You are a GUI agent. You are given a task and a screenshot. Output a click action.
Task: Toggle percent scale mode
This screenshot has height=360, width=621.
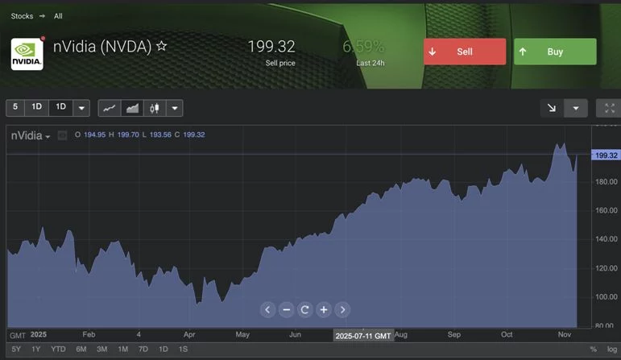pyautogui.click(x=593, y=350)
